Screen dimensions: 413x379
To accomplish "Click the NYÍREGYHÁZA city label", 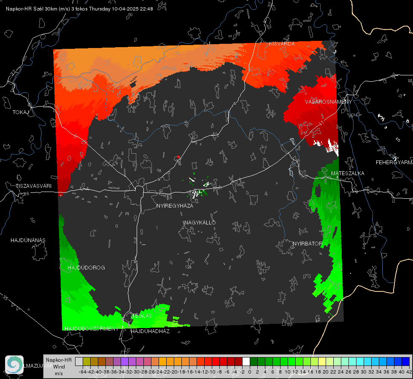I will (x=175, y=206).
